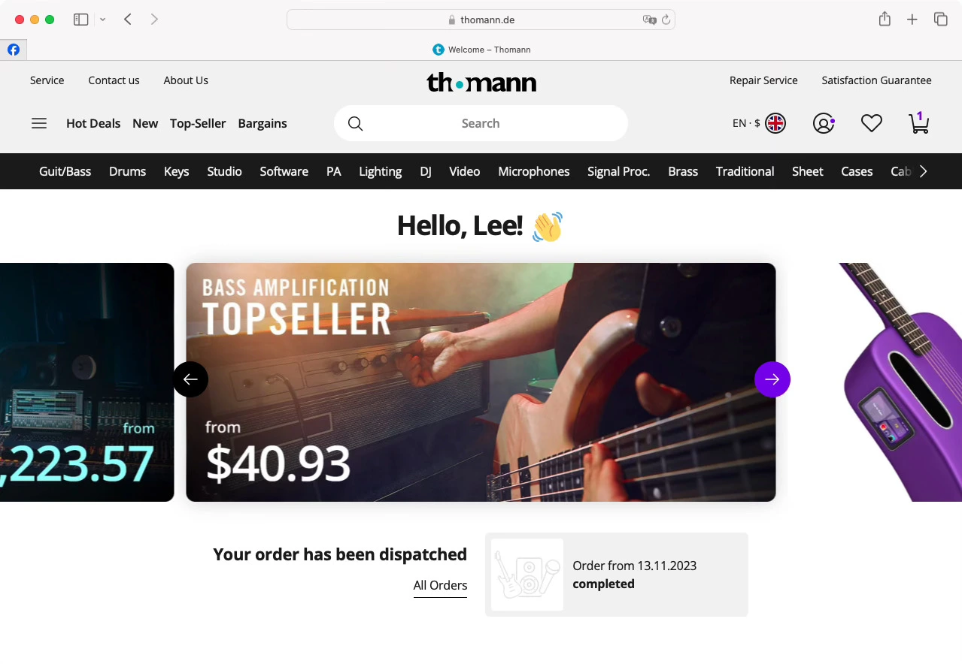
Task: Click the Safari share icon
Action: (885, 20)
